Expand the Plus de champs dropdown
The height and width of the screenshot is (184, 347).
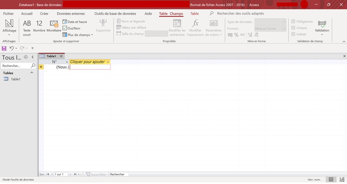point(78,35)
